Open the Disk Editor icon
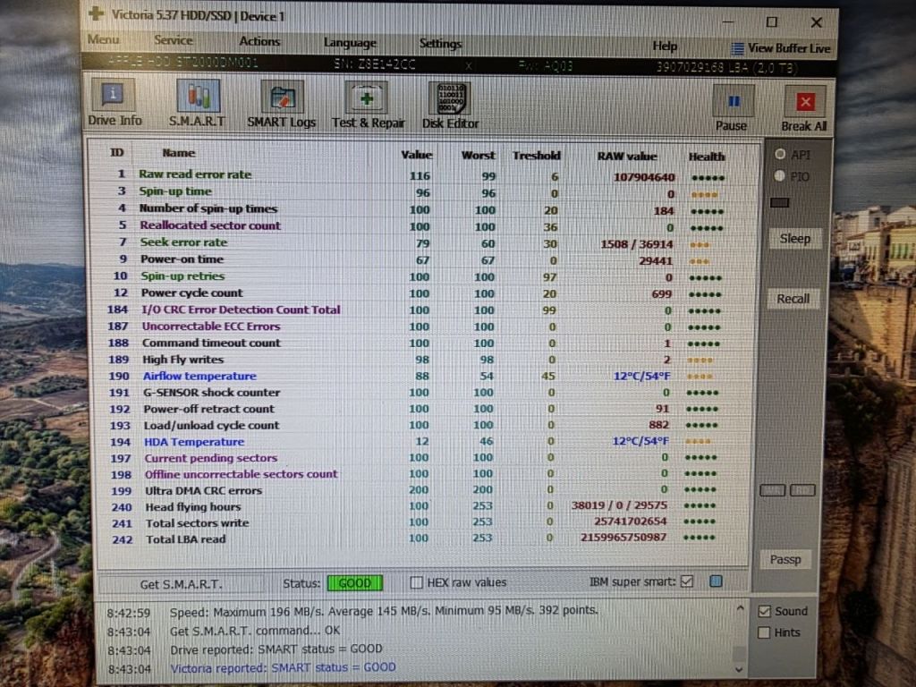 tap(451, 98)
